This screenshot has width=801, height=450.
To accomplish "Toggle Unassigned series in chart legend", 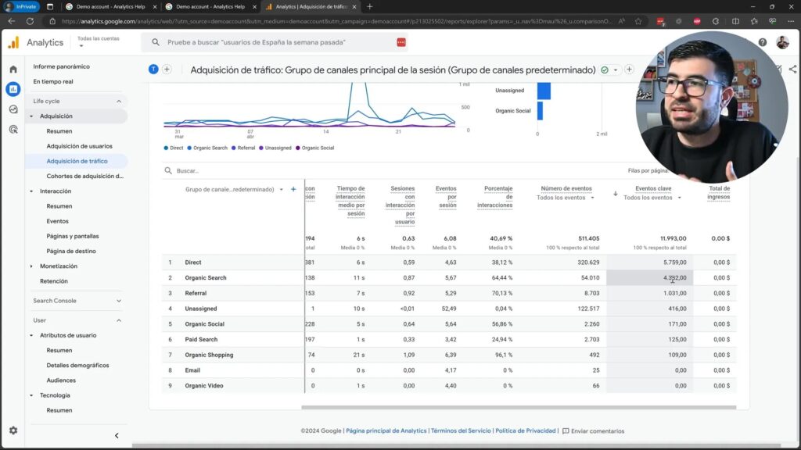I will click(275, 148).
